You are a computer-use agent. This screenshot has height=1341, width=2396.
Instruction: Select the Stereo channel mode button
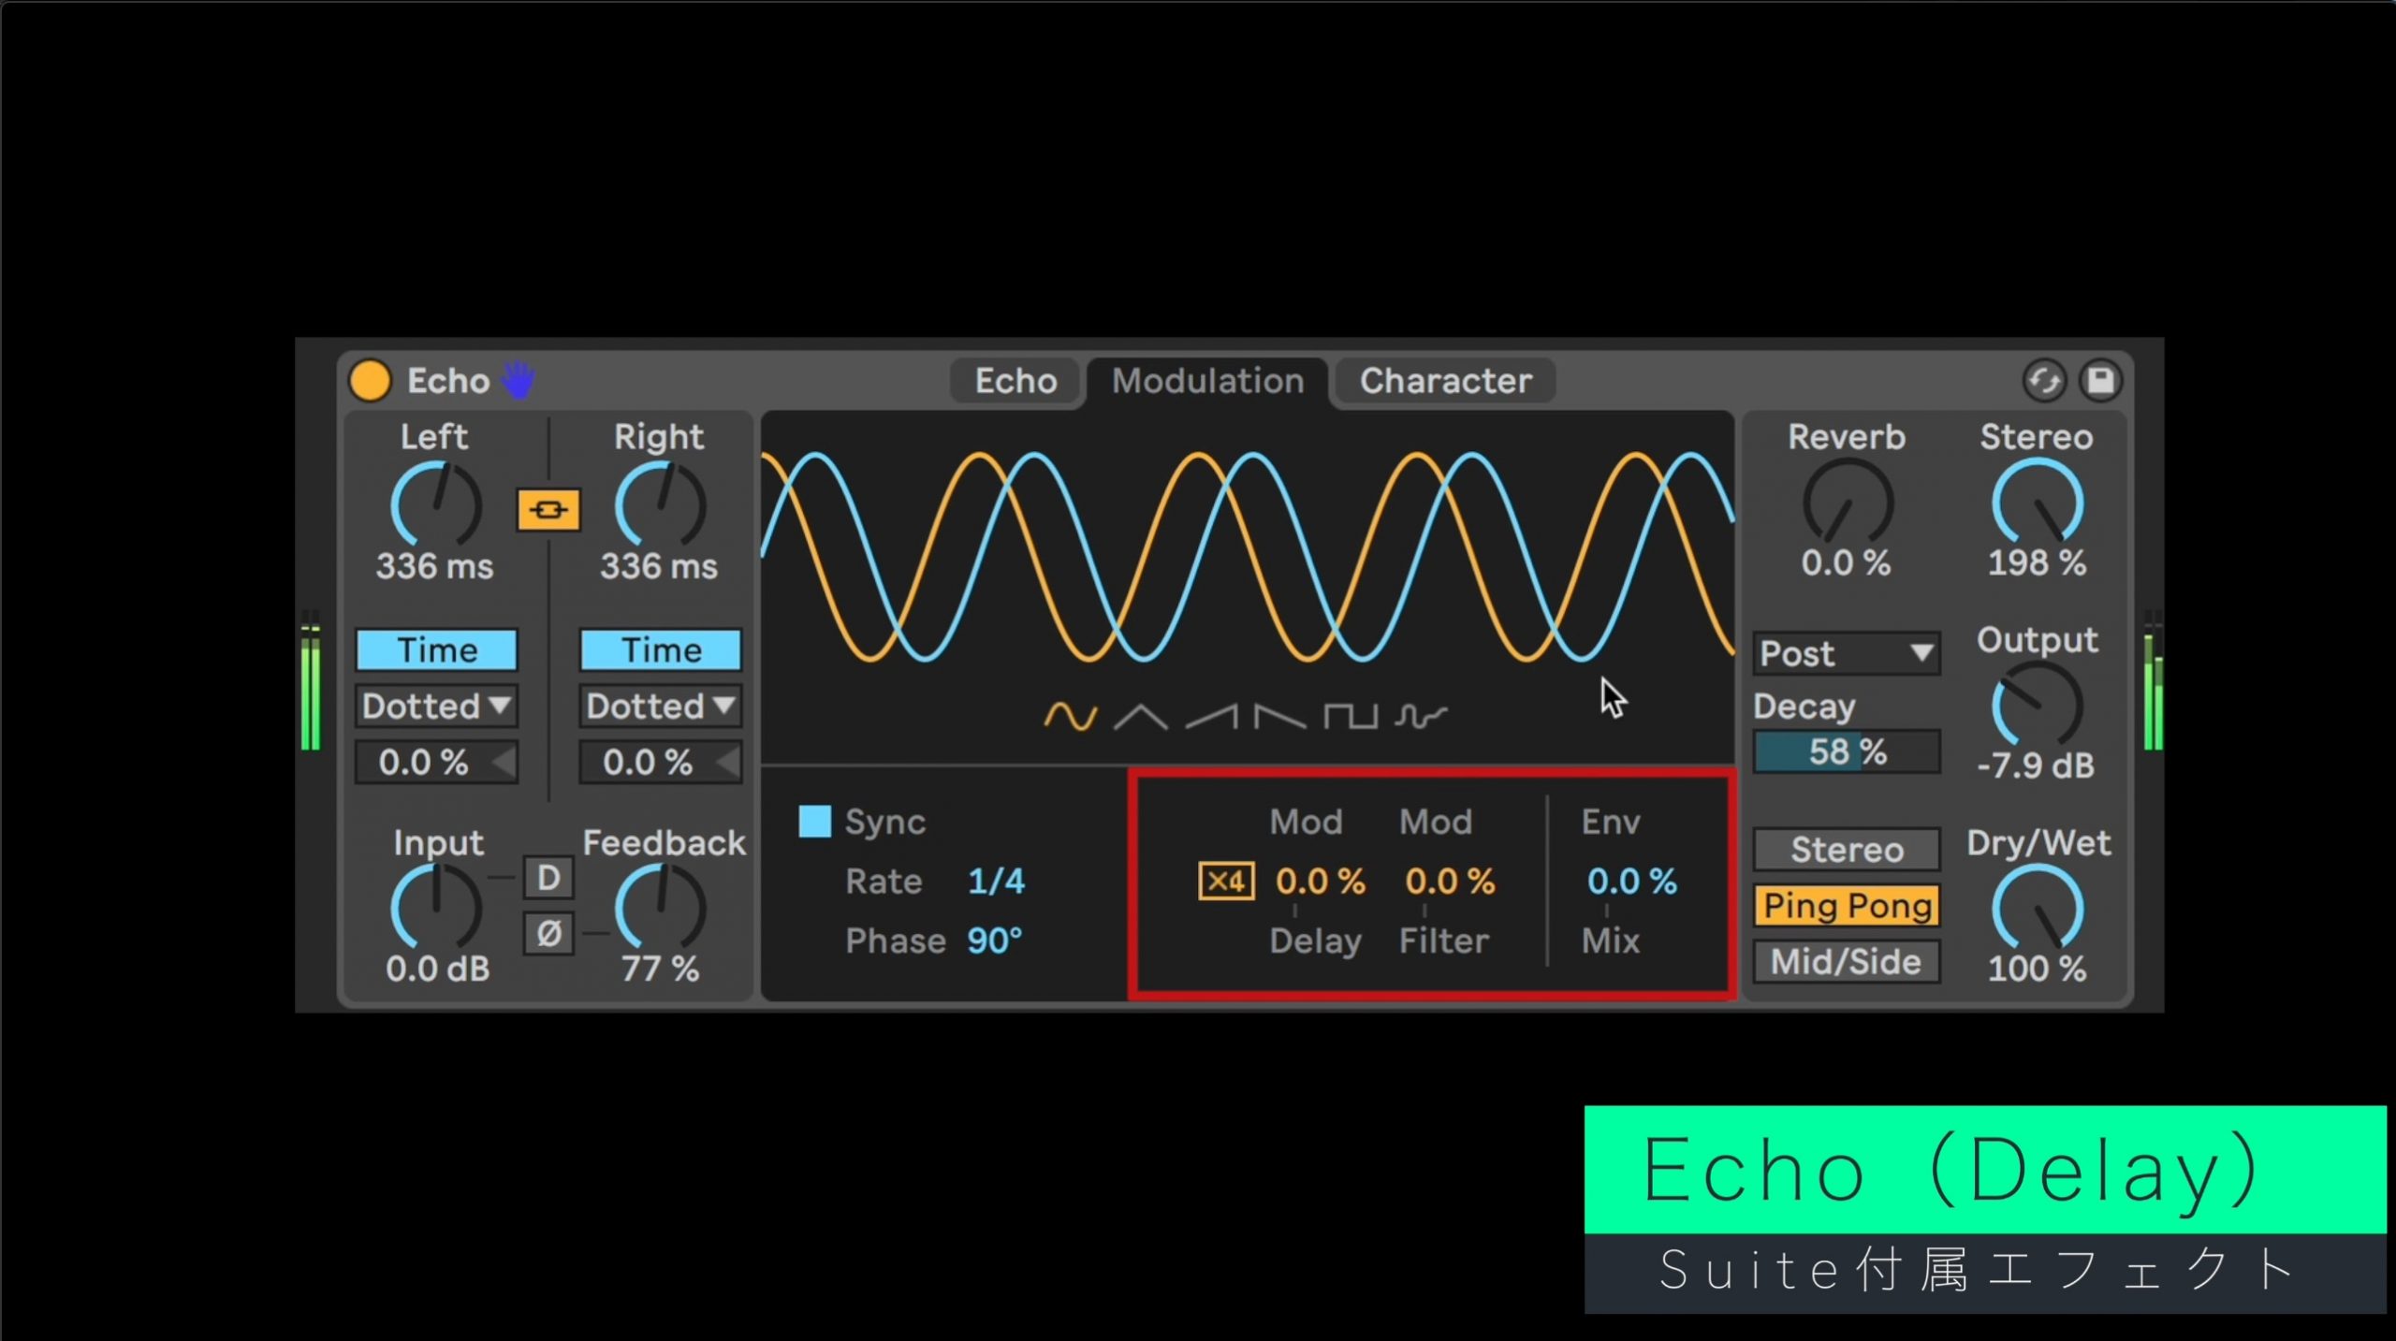1847,850
